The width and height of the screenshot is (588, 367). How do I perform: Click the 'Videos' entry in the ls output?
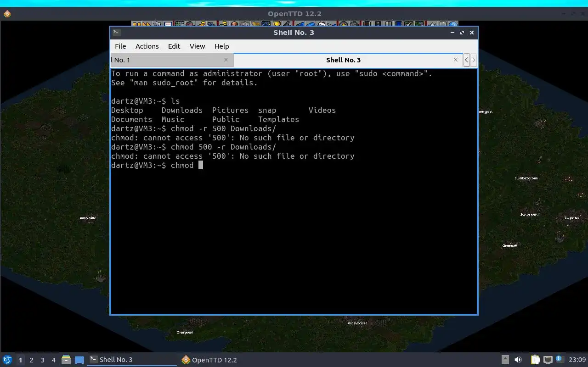point(322,110)
